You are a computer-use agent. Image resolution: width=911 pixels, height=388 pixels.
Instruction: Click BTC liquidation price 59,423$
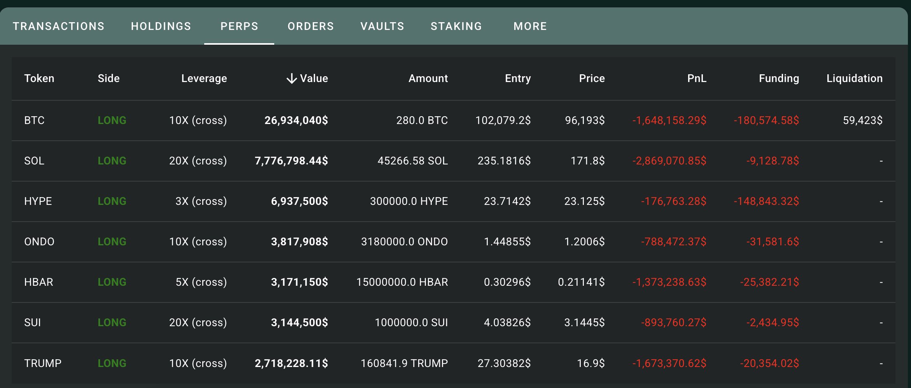(x=863, y=121)
